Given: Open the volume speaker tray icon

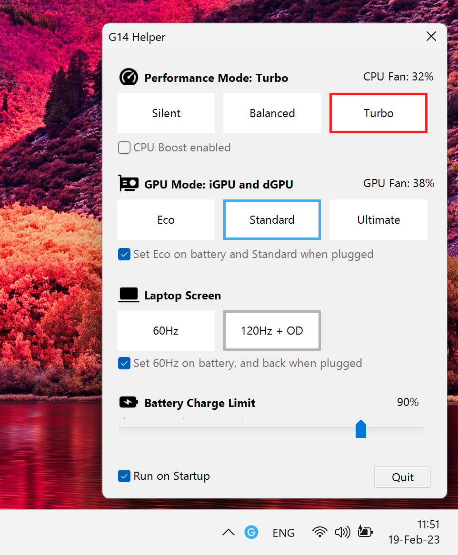Looking at the screenshot, I should [342, 532].
